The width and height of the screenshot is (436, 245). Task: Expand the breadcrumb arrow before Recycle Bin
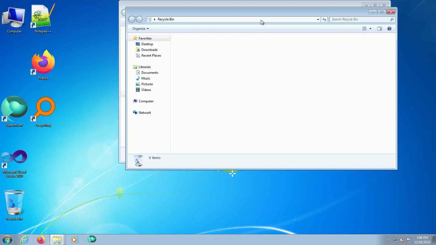[x=155, y=19]
